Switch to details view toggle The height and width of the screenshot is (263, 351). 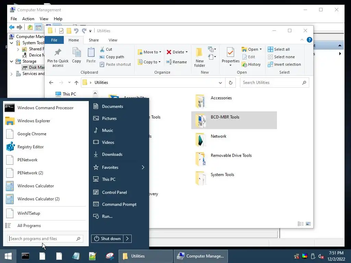click(x=300, y=224)
